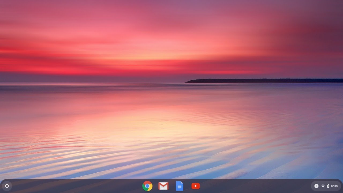The height and width of the screenshot is (193, 343).
Task: Launch YouTube from the shelf
Action: [x=196, y=186]
